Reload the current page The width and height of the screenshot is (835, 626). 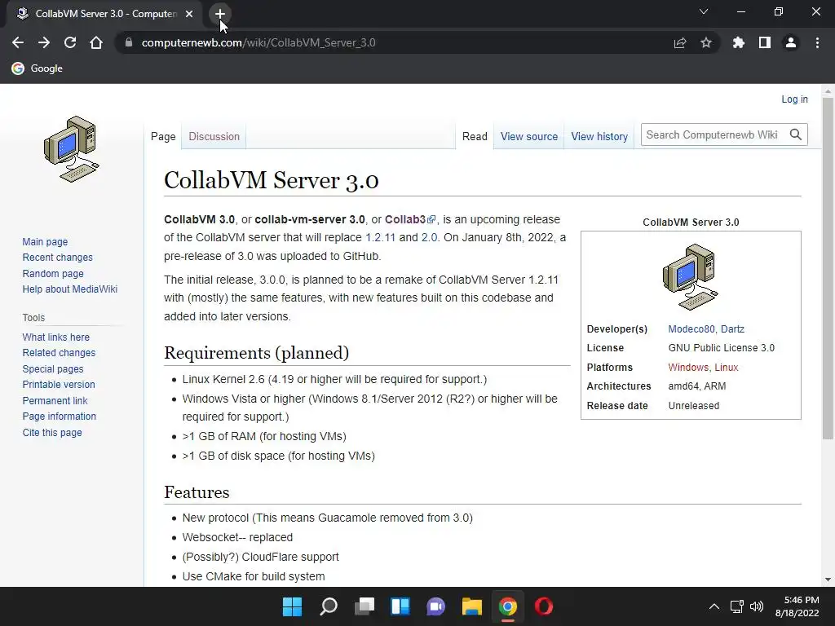click(x=70, y=42)
